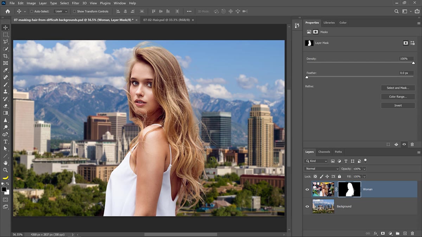Click the Home icon in options bar
The height and width of the screenshot is (237, 422).
coord(8,11)
